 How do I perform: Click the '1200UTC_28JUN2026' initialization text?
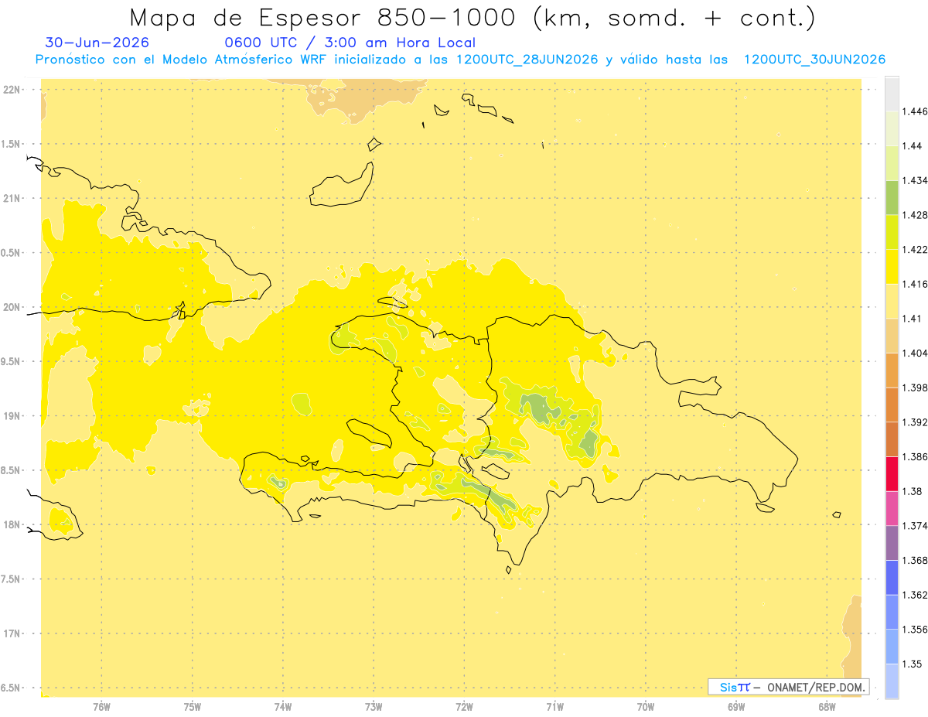click(x=527, y=60)
